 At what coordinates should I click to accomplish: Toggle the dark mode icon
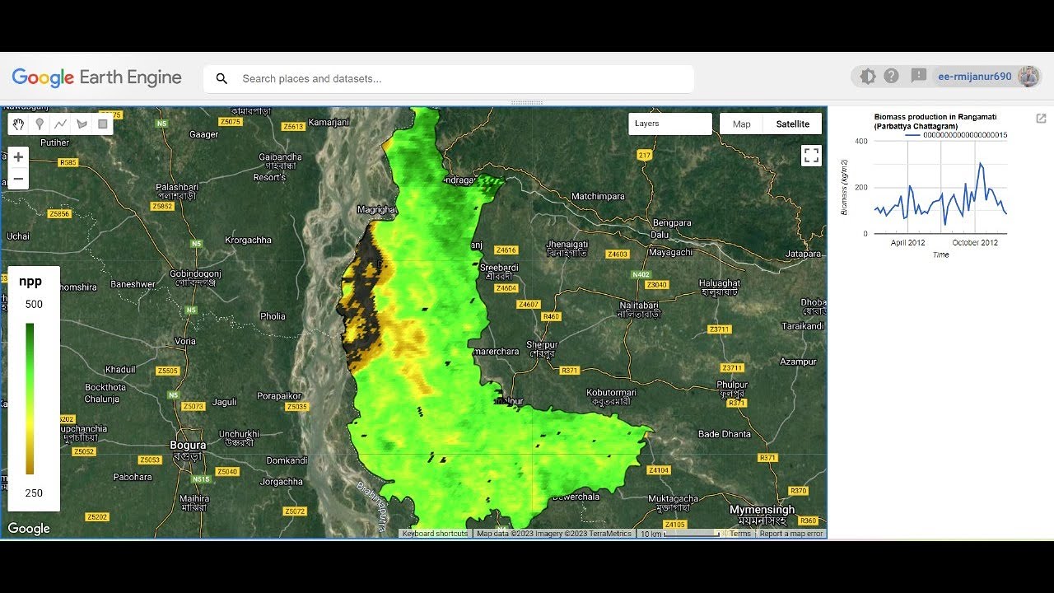pyautogui.click(x=868, y=77)
